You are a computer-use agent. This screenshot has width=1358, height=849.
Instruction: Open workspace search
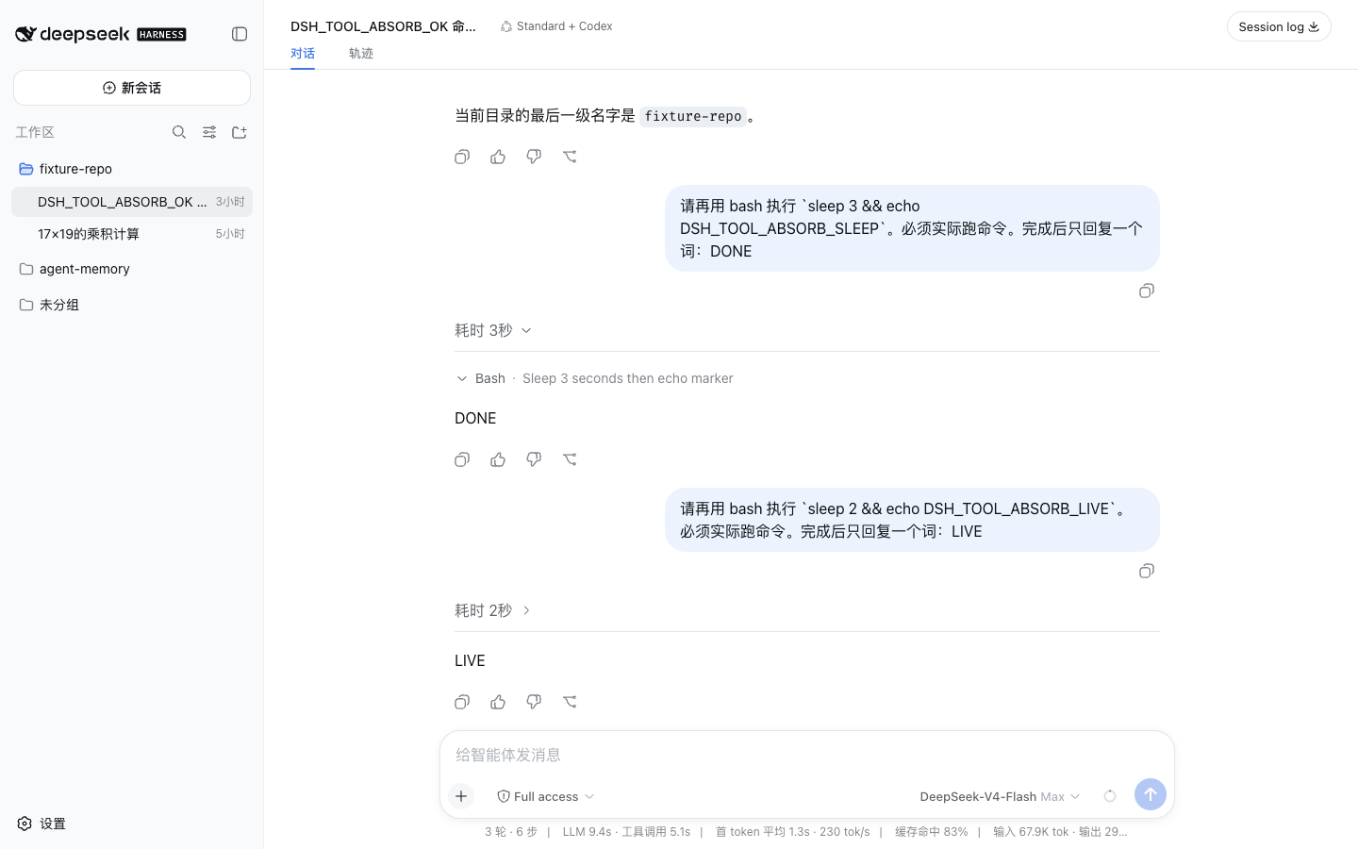[179, 132]
